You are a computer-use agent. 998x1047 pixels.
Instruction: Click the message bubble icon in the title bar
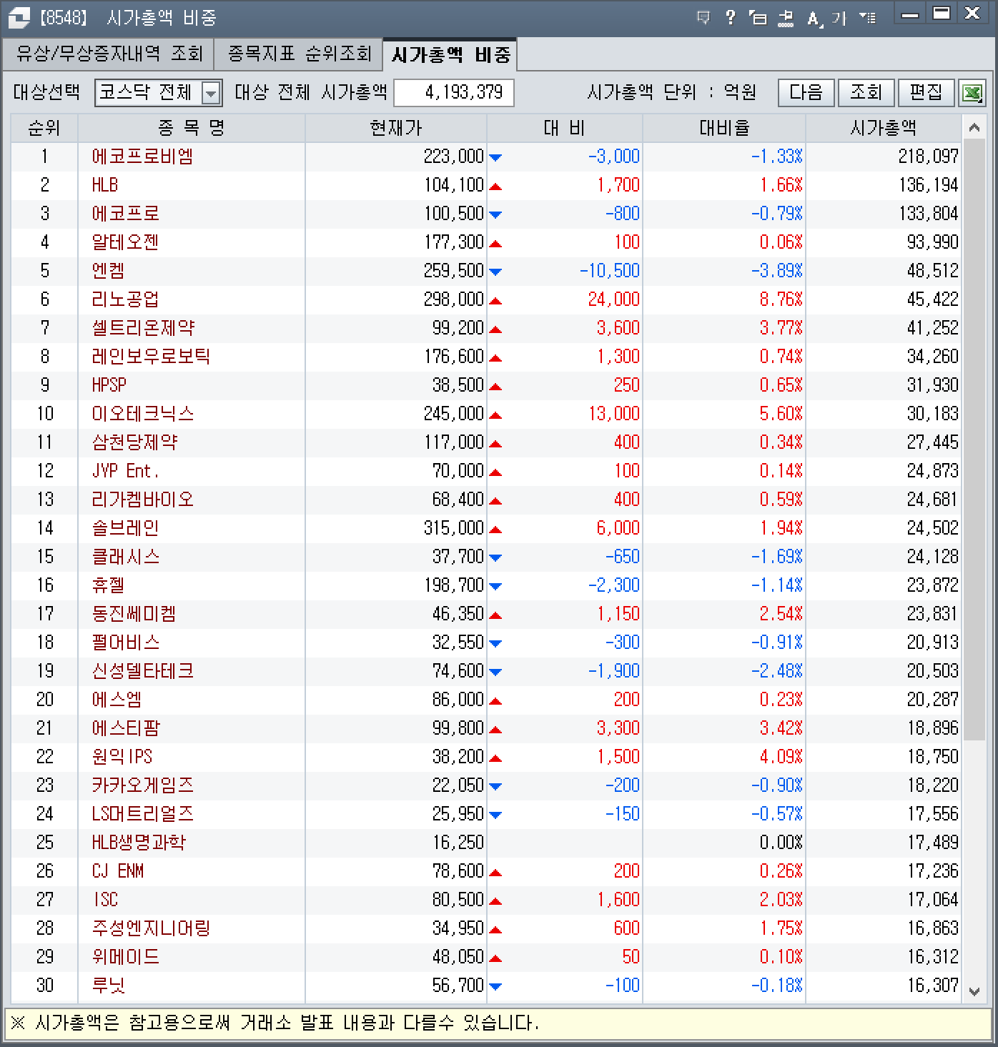[x=703, y=18]
